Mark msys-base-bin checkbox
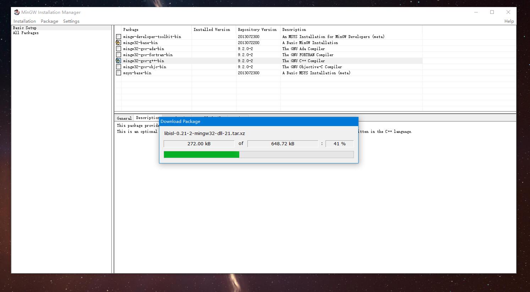The height and width of the screenshot is (292, 530). coord(119,73)
